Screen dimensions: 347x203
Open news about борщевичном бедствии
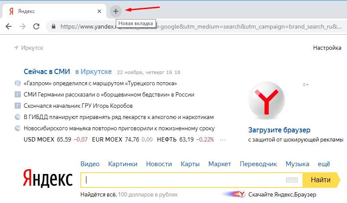coord(109,95)
